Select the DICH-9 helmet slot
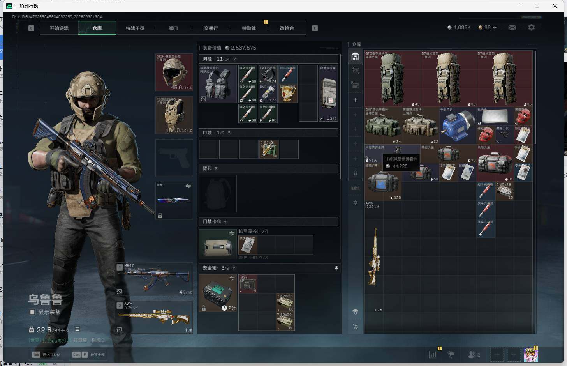 (x=174, y=72)
